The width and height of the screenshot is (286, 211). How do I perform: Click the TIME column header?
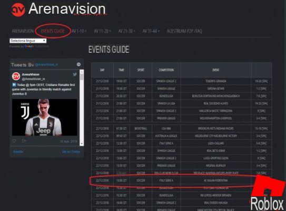[x=122, y=70]
